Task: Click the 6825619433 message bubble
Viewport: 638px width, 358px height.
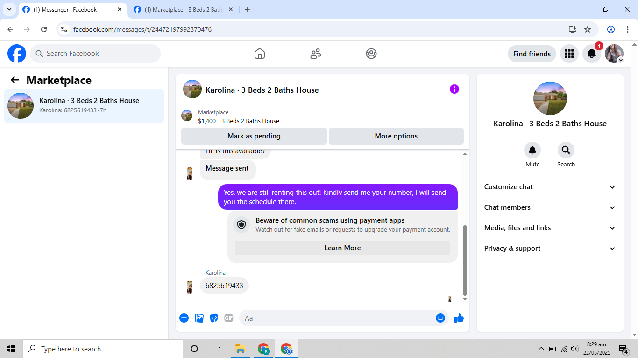Action: tap(224, 286)
